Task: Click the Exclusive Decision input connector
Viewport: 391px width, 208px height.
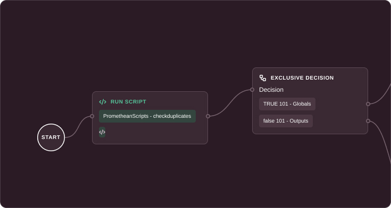Action: (252, 90)
